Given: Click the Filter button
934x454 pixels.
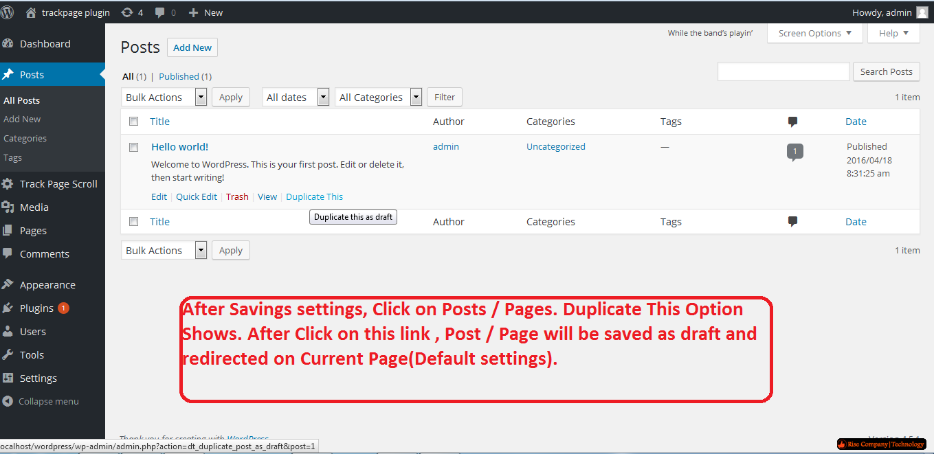Looking at the screenshot, I should click(x=445, y=97).
